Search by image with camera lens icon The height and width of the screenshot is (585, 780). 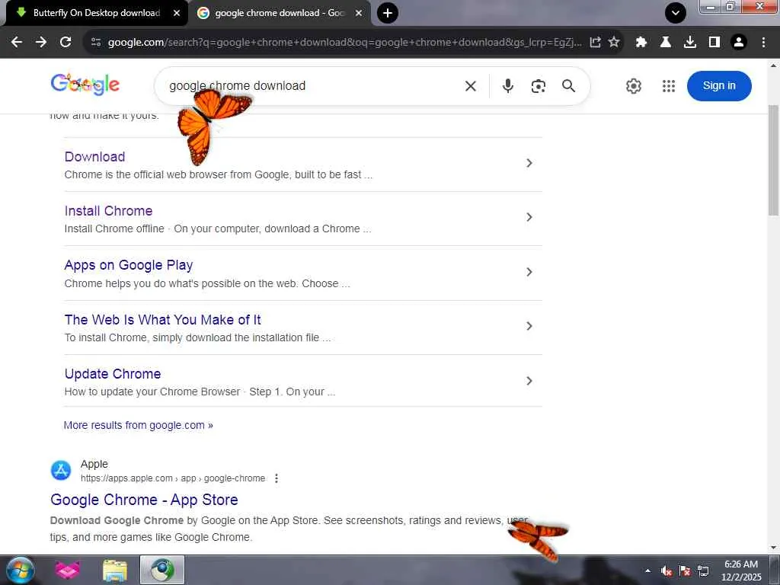coord(539,86)
